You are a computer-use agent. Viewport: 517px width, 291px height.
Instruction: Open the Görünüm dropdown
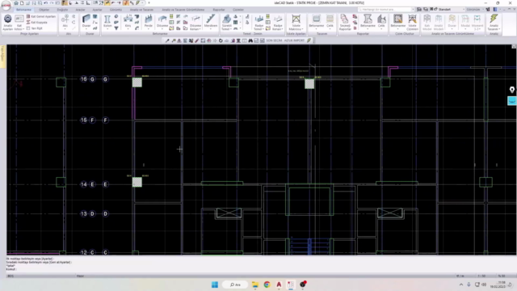click(474, 9)
